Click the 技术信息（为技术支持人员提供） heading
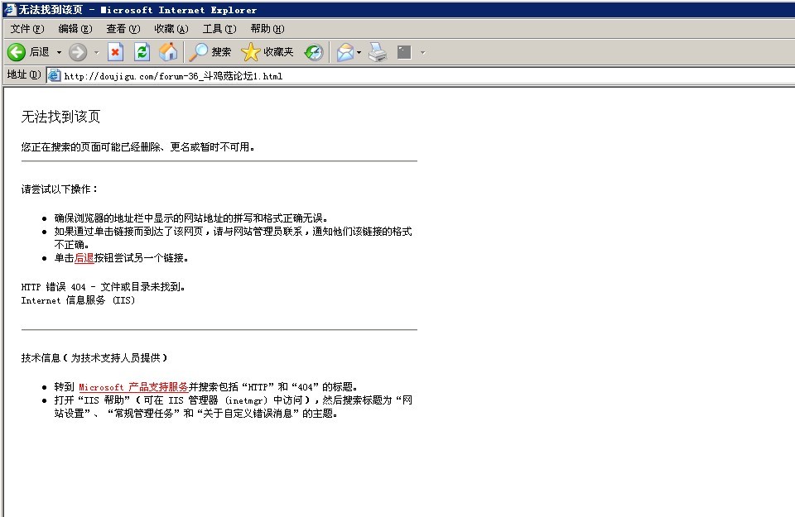The image size is (795, 517). tap(94, 358)
